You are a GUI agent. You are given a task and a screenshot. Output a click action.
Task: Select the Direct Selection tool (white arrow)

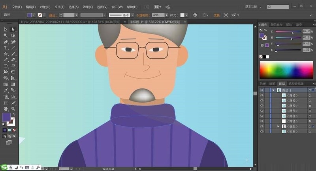(13, 29)
